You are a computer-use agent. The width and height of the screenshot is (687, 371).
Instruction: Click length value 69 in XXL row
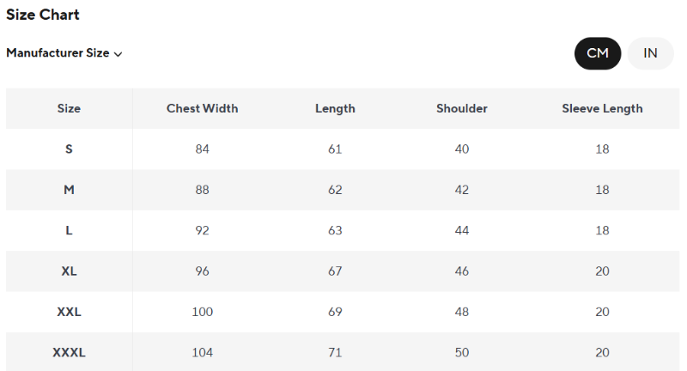(x=335, y=312)
